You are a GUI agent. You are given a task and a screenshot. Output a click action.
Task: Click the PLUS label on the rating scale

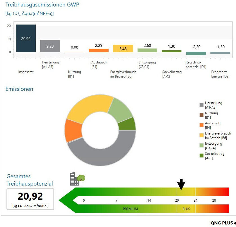pos(186,209)
